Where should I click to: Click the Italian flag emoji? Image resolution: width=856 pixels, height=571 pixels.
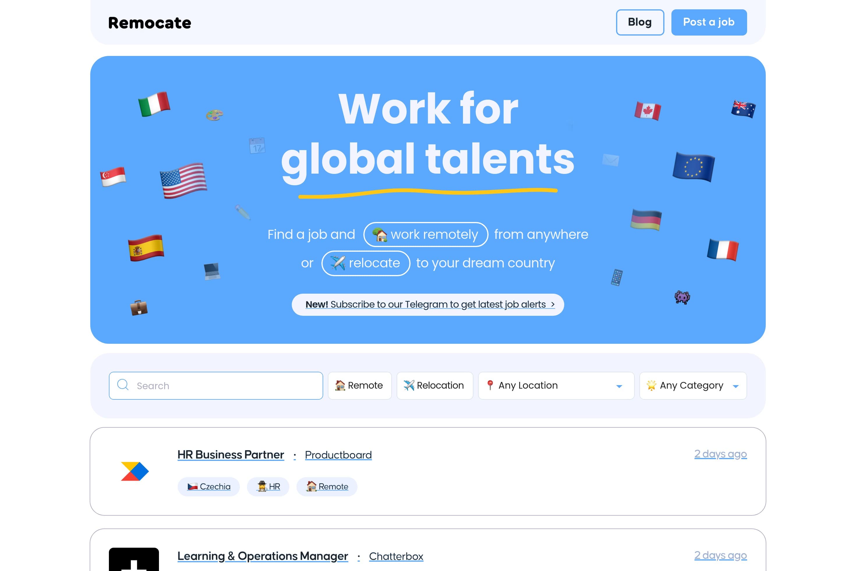coord(154,104)
